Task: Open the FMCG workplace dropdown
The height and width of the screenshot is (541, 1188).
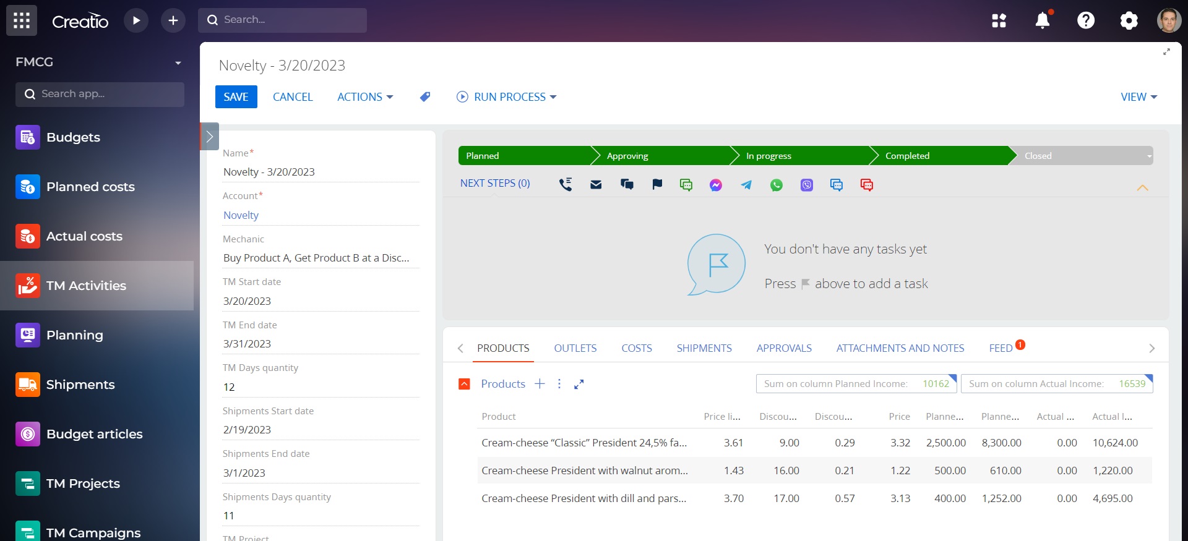Action: point(178,62)
